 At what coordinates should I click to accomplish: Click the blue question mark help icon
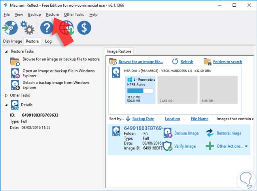tap(47, 28)
